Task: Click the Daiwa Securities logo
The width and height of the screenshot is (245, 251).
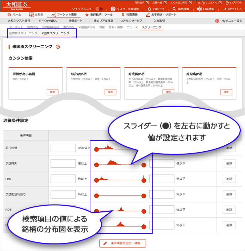Action: coord(17,6)
